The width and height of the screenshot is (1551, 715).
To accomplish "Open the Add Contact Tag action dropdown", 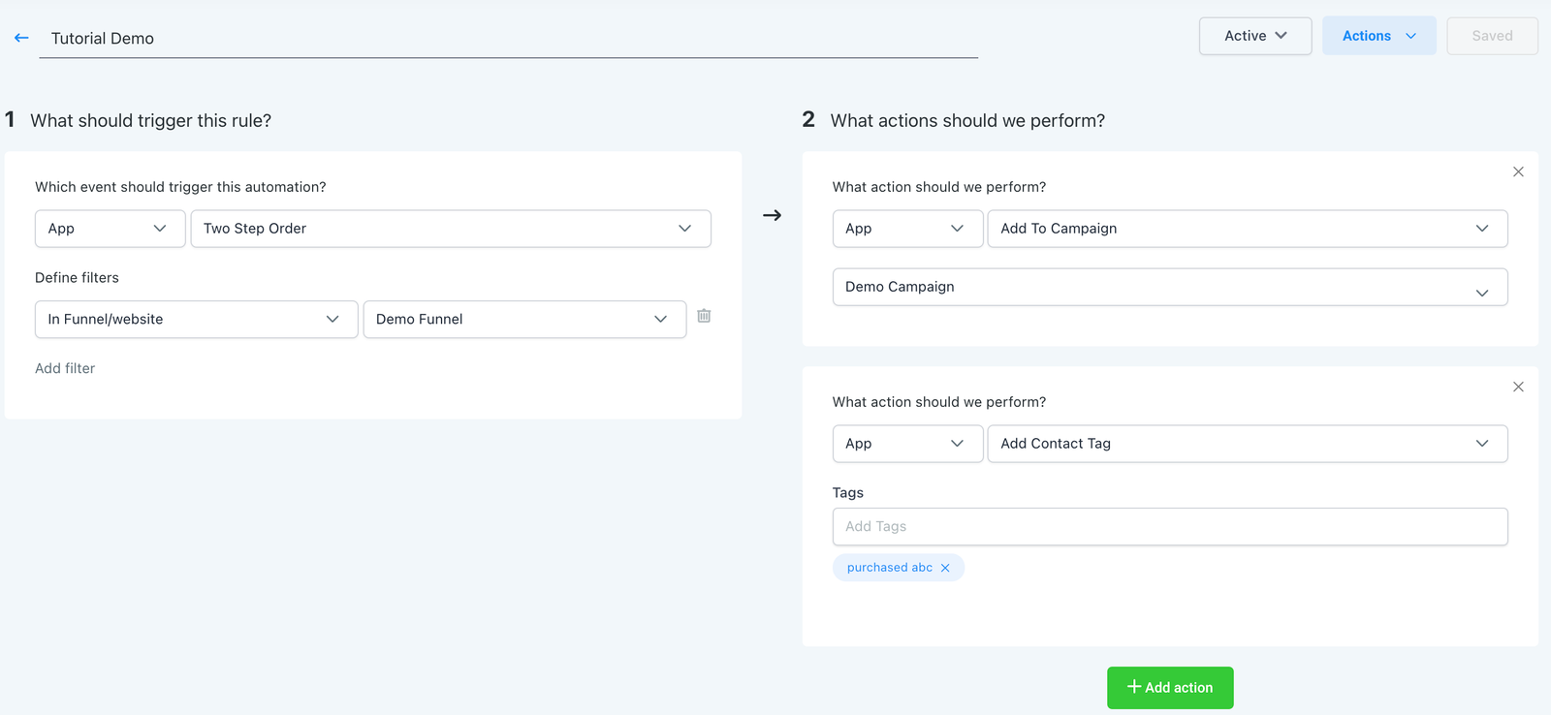I will pyautogui.click(x=1247, y=444).
